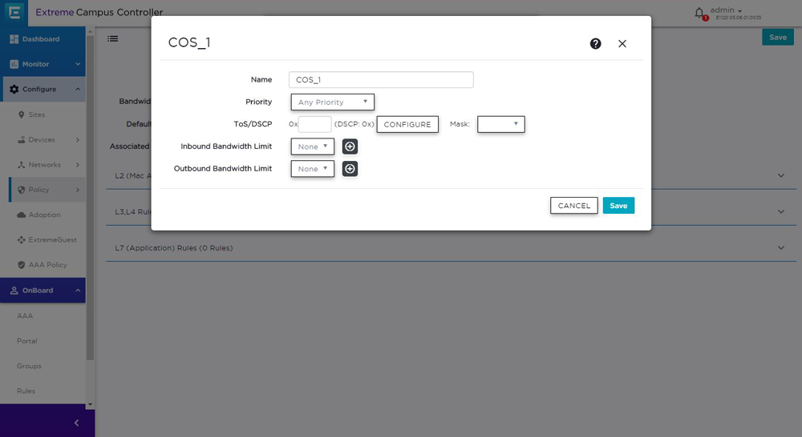Click the help question mark icon
The width and height of the screenshot is (802, 437).
click(595, 44)
